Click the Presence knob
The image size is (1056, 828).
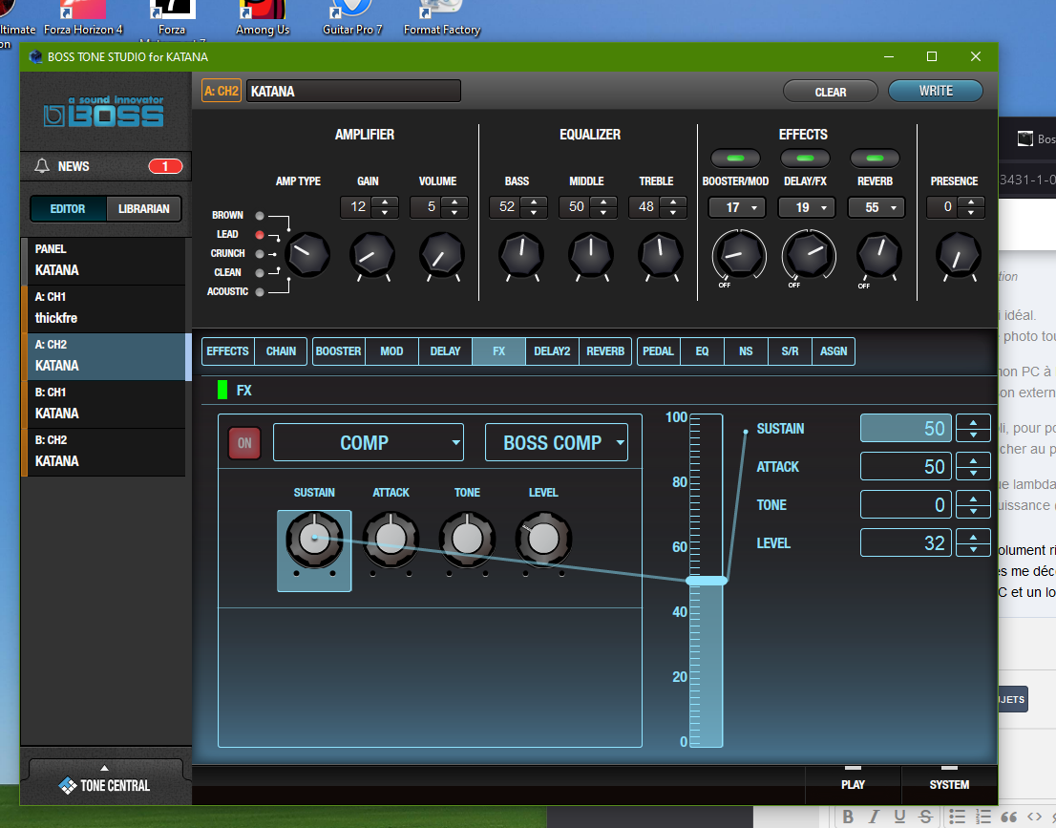tap(958, 255)
